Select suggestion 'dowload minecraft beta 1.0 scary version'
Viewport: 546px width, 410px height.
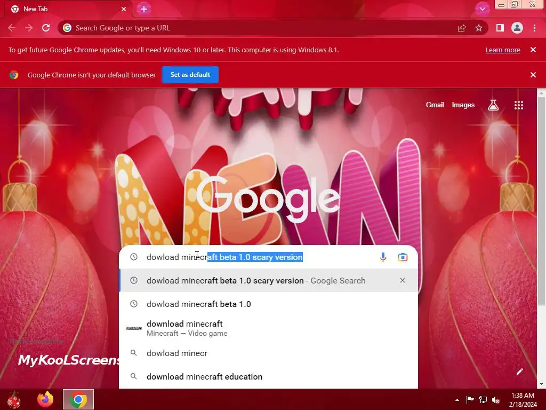[268, 281]
